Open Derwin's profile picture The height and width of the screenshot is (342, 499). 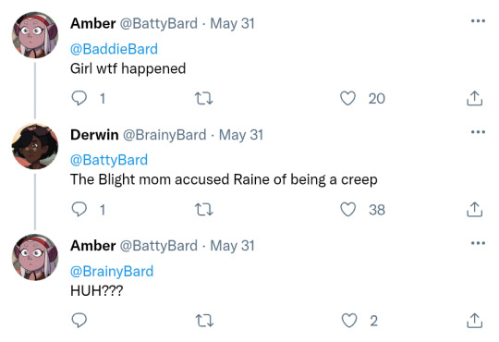35,146
